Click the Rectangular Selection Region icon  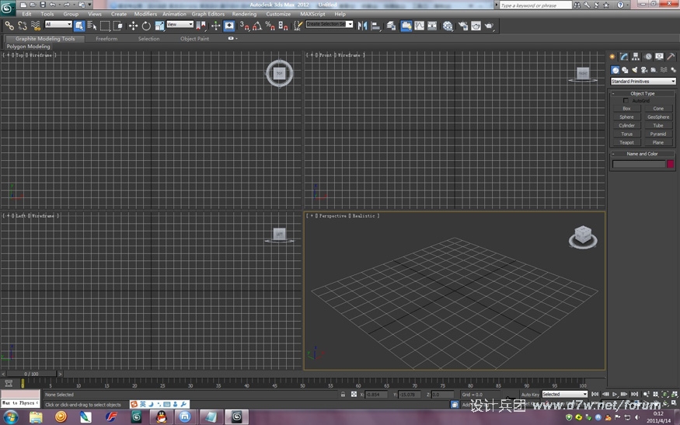(x=105, y=26)
